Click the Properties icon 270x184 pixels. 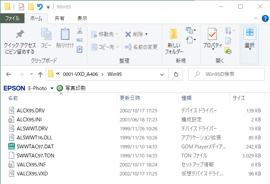[212, 34]
